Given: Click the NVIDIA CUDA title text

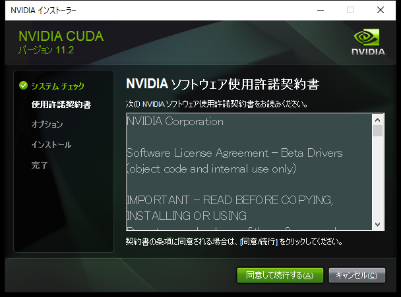Looking at the screenshot, I should click(61, 36).
